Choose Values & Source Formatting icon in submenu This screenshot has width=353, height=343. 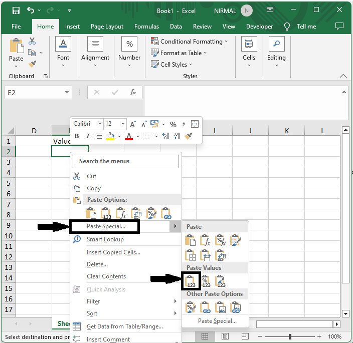[x=221, y=281]
